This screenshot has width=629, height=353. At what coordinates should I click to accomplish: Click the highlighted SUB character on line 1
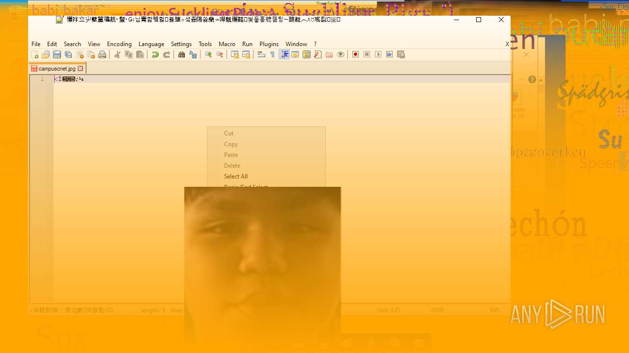point(69,79)
